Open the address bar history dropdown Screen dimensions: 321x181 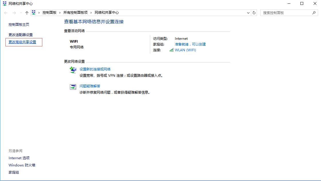pos(248,13)
